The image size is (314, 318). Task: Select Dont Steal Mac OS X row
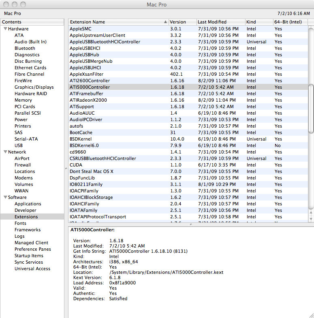(188, 172)
